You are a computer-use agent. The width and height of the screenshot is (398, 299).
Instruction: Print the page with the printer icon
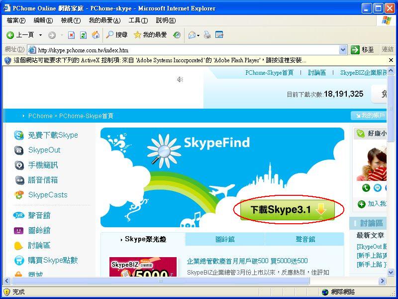[x=207, y=35]
